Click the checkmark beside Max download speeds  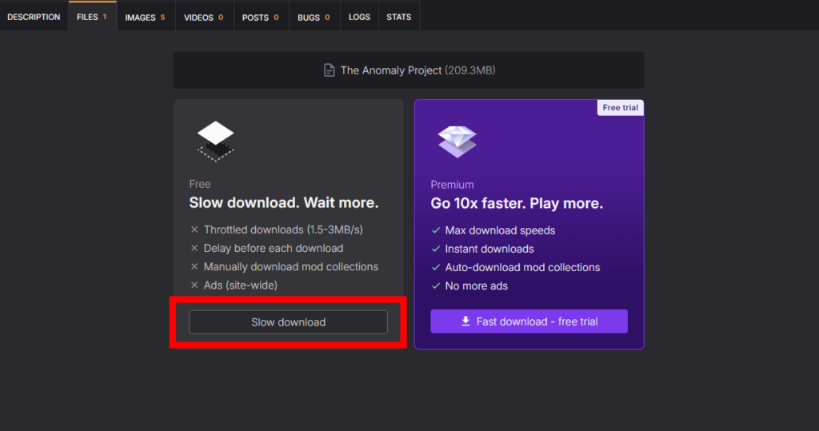(436, 230)
